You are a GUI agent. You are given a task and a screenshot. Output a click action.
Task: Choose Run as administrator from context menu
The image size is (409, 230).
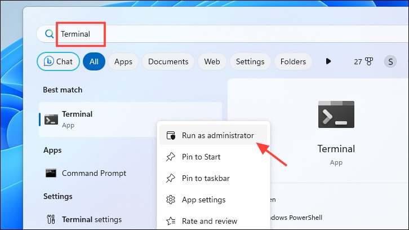coord(214,135)
